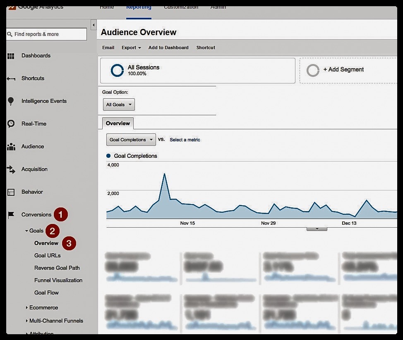Viewport: 403px width, 340px height.
Task: Go to the Home tab
Action: (107, 8)
